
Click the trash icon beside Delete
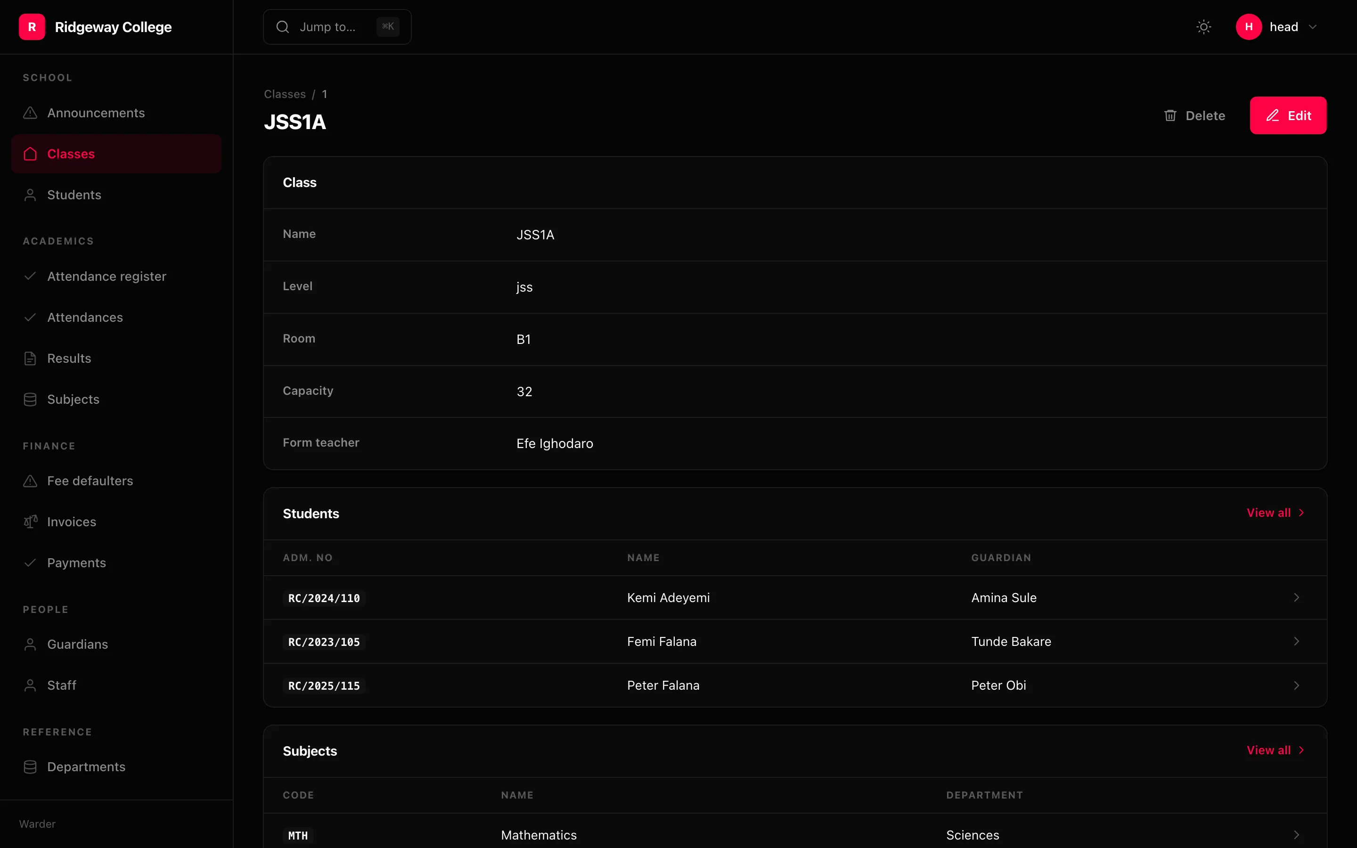1170,115
